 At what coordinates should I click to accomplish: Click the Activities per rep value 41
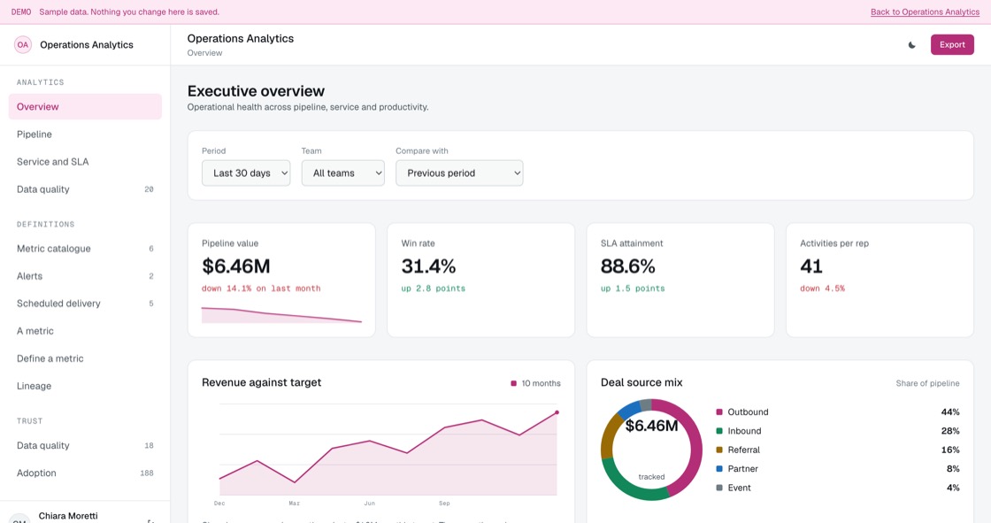810,266
